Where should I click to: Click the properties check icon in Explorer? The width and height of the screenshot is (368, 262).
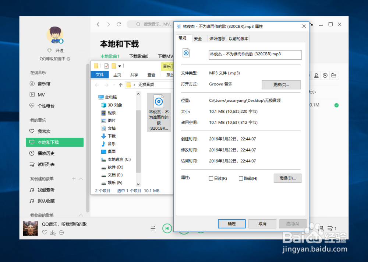(x=106, y=66)
